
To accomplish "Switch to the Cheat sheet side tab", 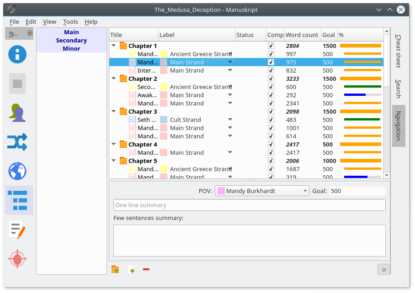I will [398, 51].
